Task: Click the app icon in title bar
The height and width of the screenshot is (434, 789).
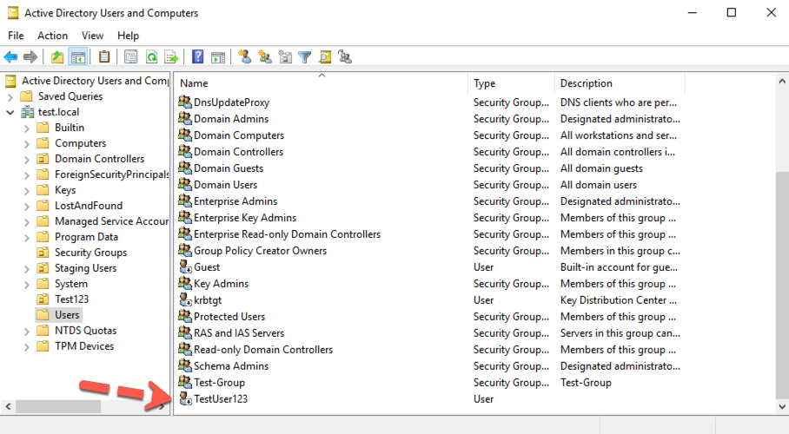Action: tap(12, 13)
